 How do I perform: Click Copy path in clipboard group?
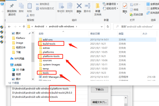click(43, 4)
